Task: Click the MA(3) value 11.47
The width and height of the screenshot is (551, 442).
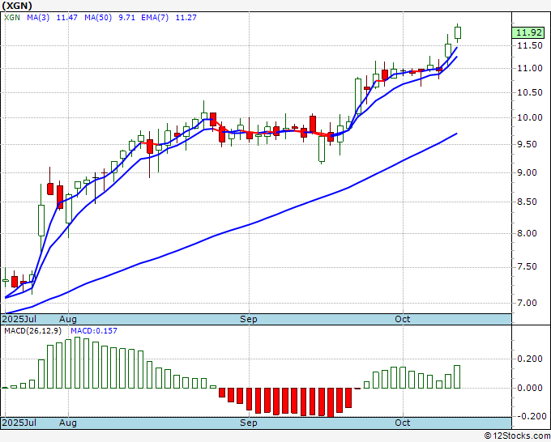Action: pyautogui.click(x=66, y=17)
